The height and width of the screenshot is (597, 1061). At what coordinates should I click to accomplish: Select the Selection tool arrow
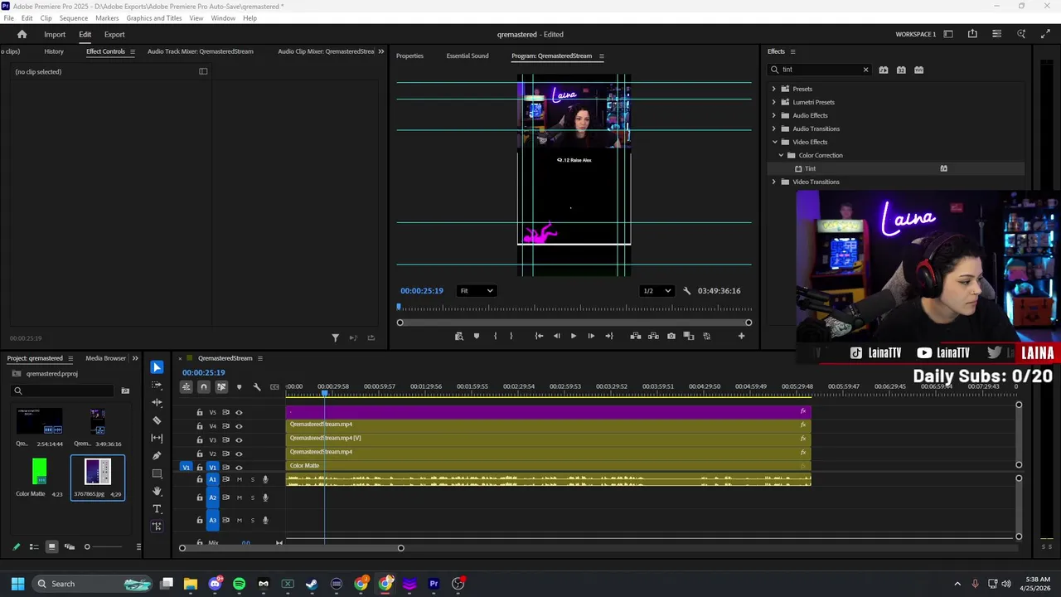point(157,367)
